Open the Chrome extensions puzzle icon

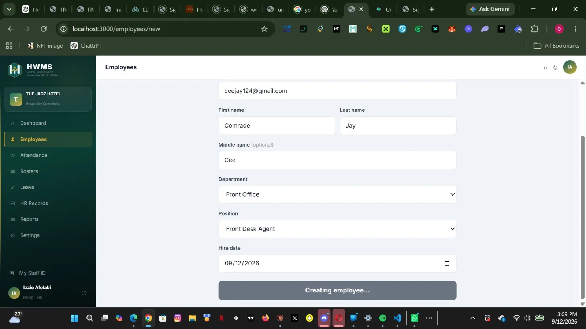(x=535, y=29)
